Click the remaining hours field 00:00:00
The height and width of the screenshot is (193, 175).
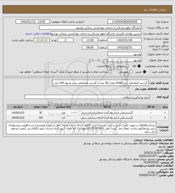42,40
